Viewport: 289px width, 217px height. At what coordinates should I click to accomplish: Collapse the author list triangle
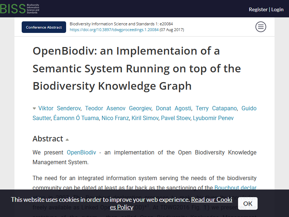34,109
